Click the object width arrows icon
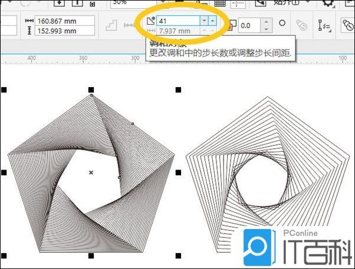 (x=29, y=21)
